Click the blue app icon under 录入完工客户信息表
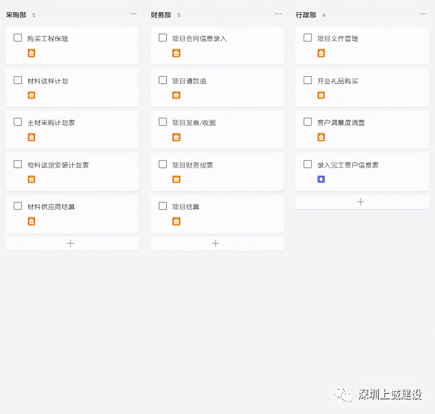Viewport: 435px width, 414px height. (321, 179)
